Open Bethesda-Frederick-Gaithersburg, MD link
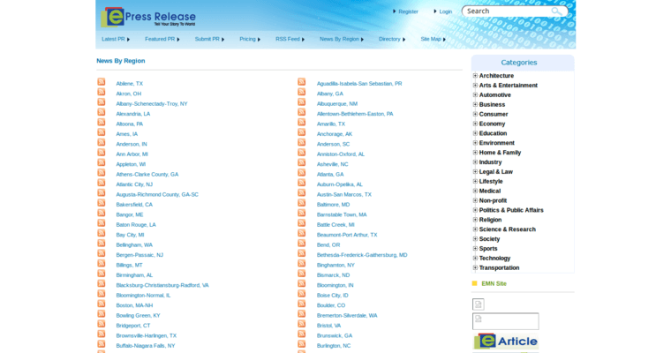Image resolution: width=671 pixels, height=353 pixels. pyautogui.click(x=362, y=255)
